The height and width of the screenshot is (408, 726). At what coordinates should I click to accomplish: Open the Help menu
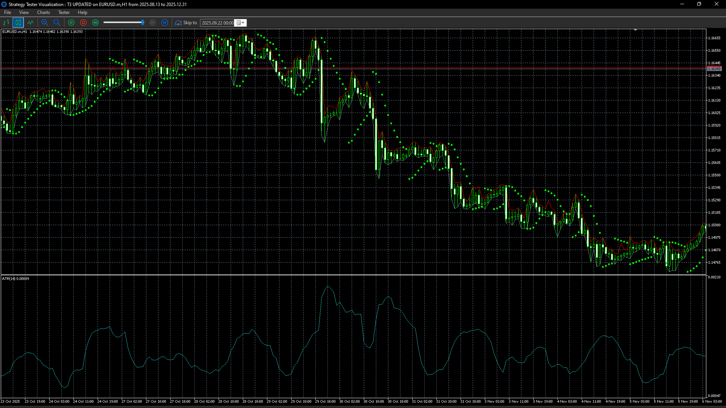[x=82, y=12]
